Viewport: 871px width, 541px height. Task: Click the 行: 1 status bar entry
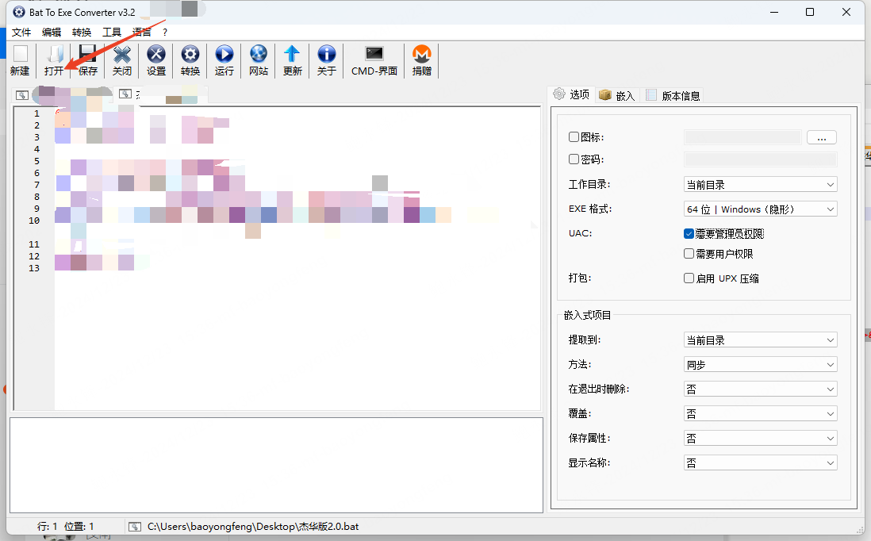48,527
